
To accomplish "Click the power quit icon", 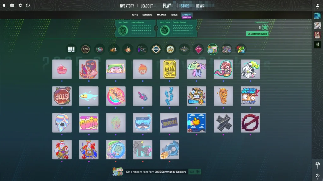I will [28, 5].
